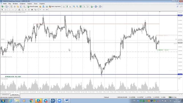Open the Графики menu
183x103 pixels.
tap(22, 4)
